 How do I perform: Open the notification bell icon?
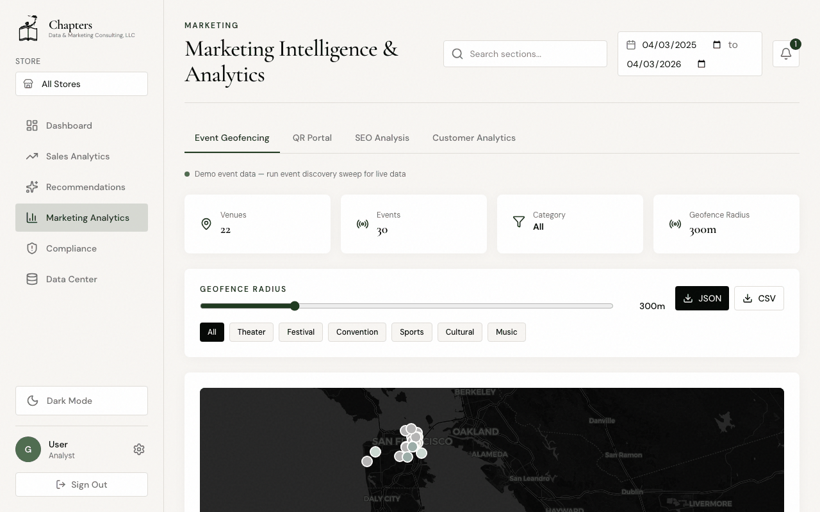click(786, 54)
